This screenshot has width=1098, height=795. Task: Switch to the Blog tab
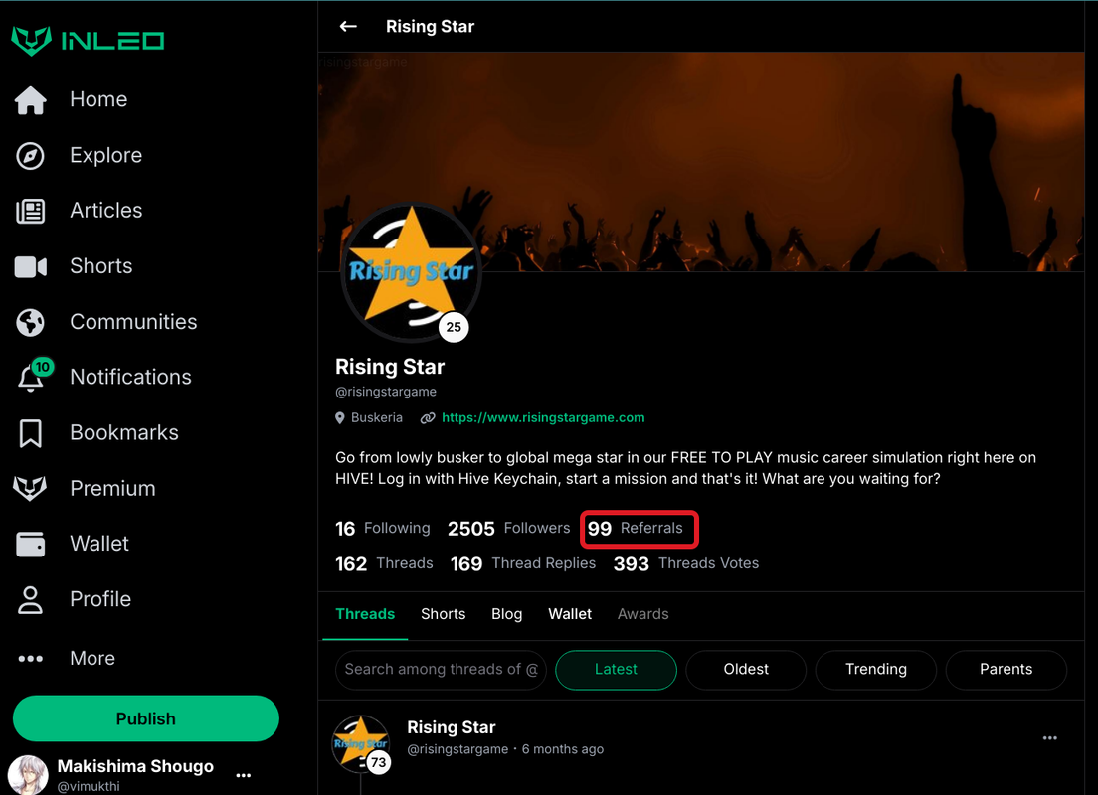[507, 614]
